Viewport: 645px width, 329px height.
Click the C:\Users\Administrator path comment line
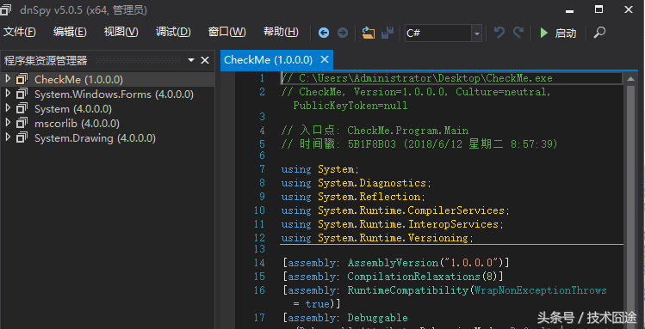(x=417, y=78)
